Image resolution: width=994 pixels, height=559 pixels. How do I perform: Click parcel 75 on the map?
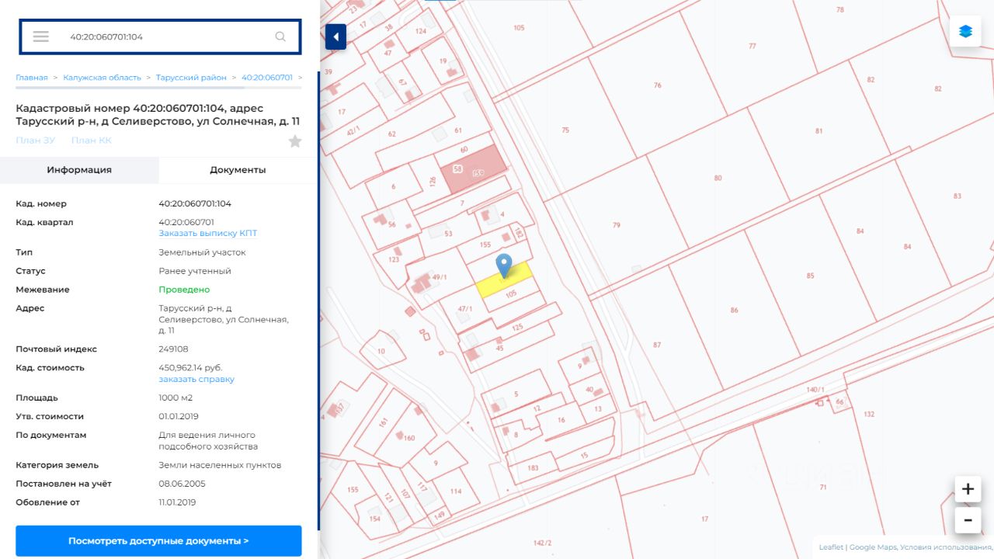pyautogui.click(x=565, y=130)
